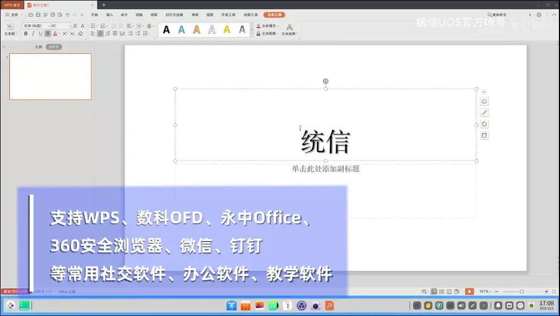This screenshot has width=560, height=316.
Task: Select the blue WordArt A style
Action: pos(182,30)
